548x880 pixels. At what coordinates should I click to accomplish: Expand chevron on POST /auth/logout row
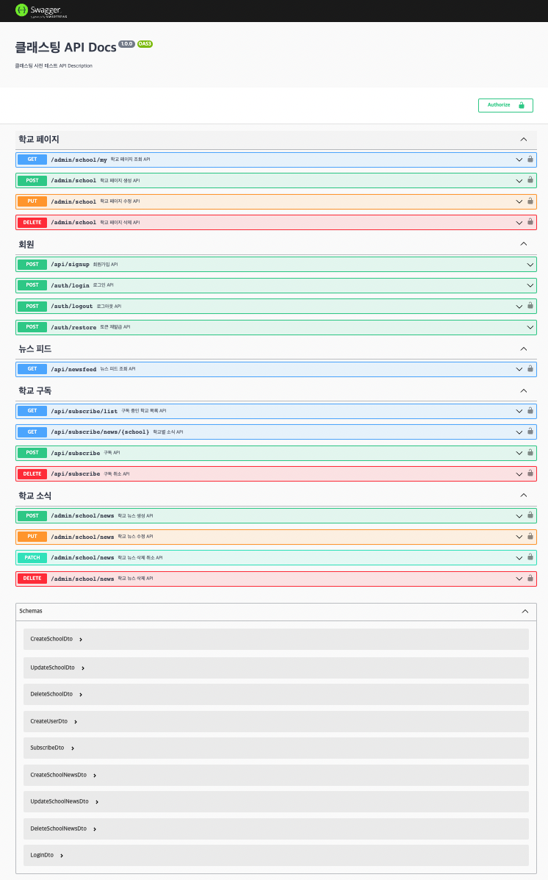pyautogui.click(x=519, y=307)
